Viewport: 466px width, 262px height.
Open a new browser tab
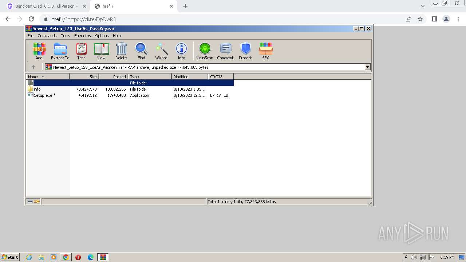point(185,6)
